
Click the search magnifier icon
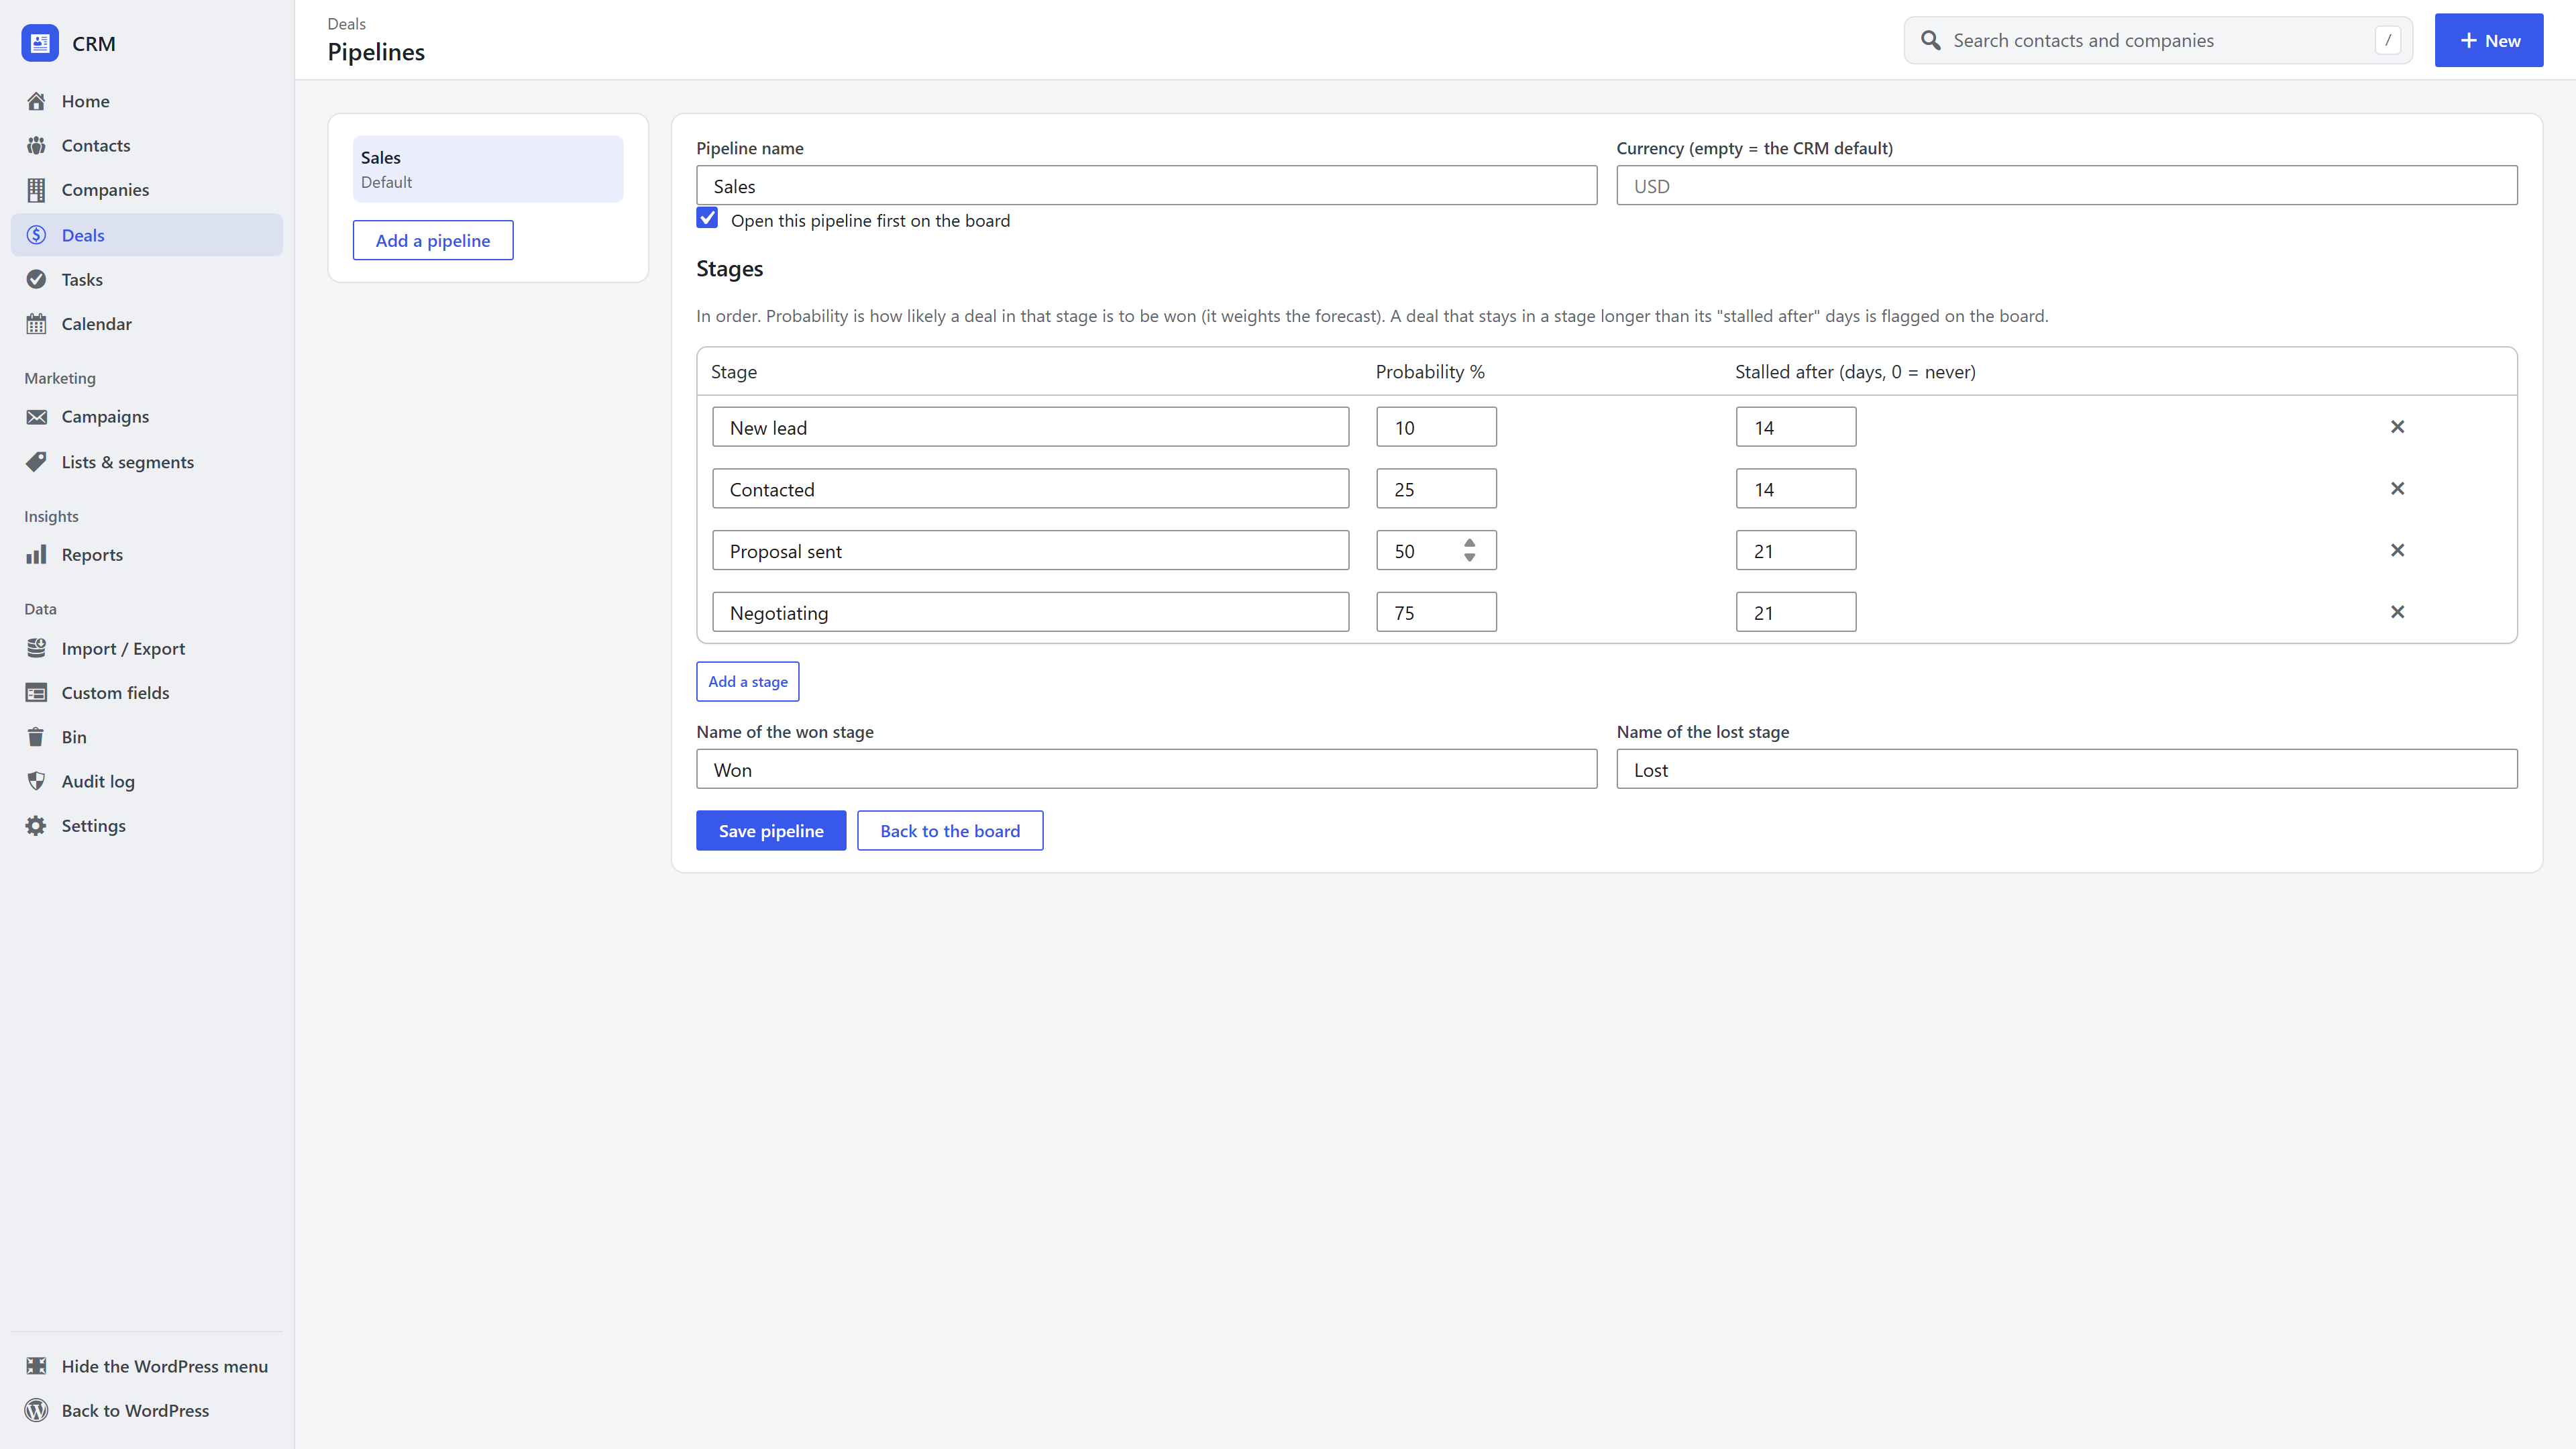tap(1931, 40)
